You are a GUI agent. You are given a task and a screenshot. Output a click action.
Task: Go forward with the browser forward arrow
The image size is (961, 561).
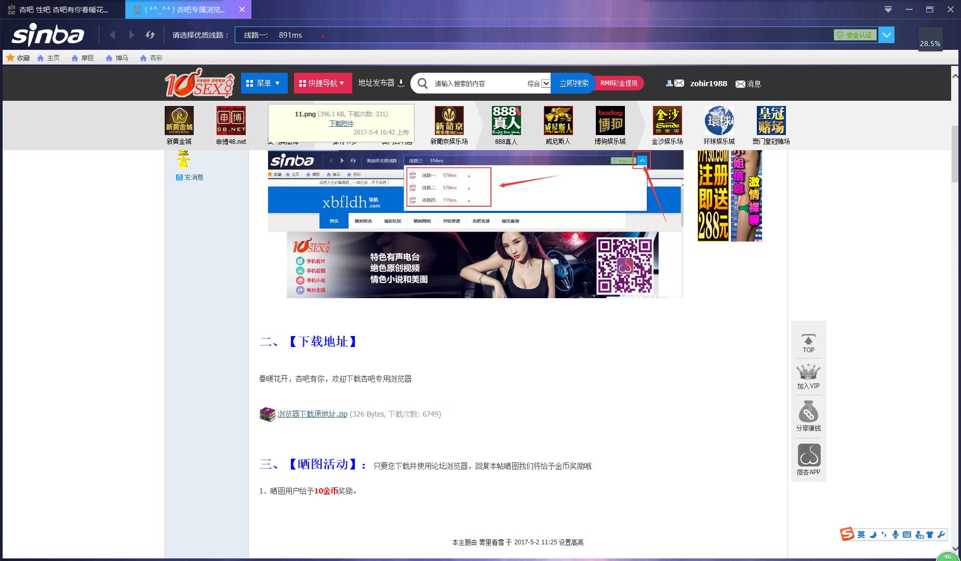(x=131, y=35)
